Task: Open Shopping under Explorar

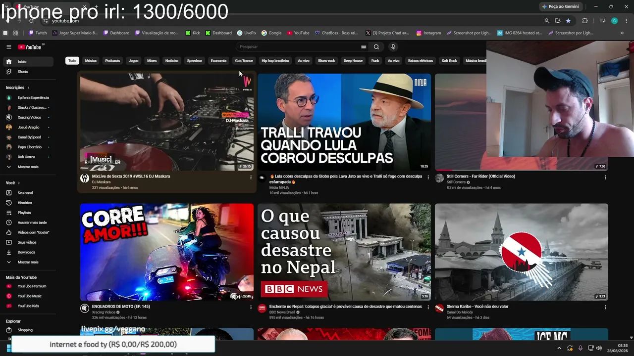Action: click(x=28, y=330)
